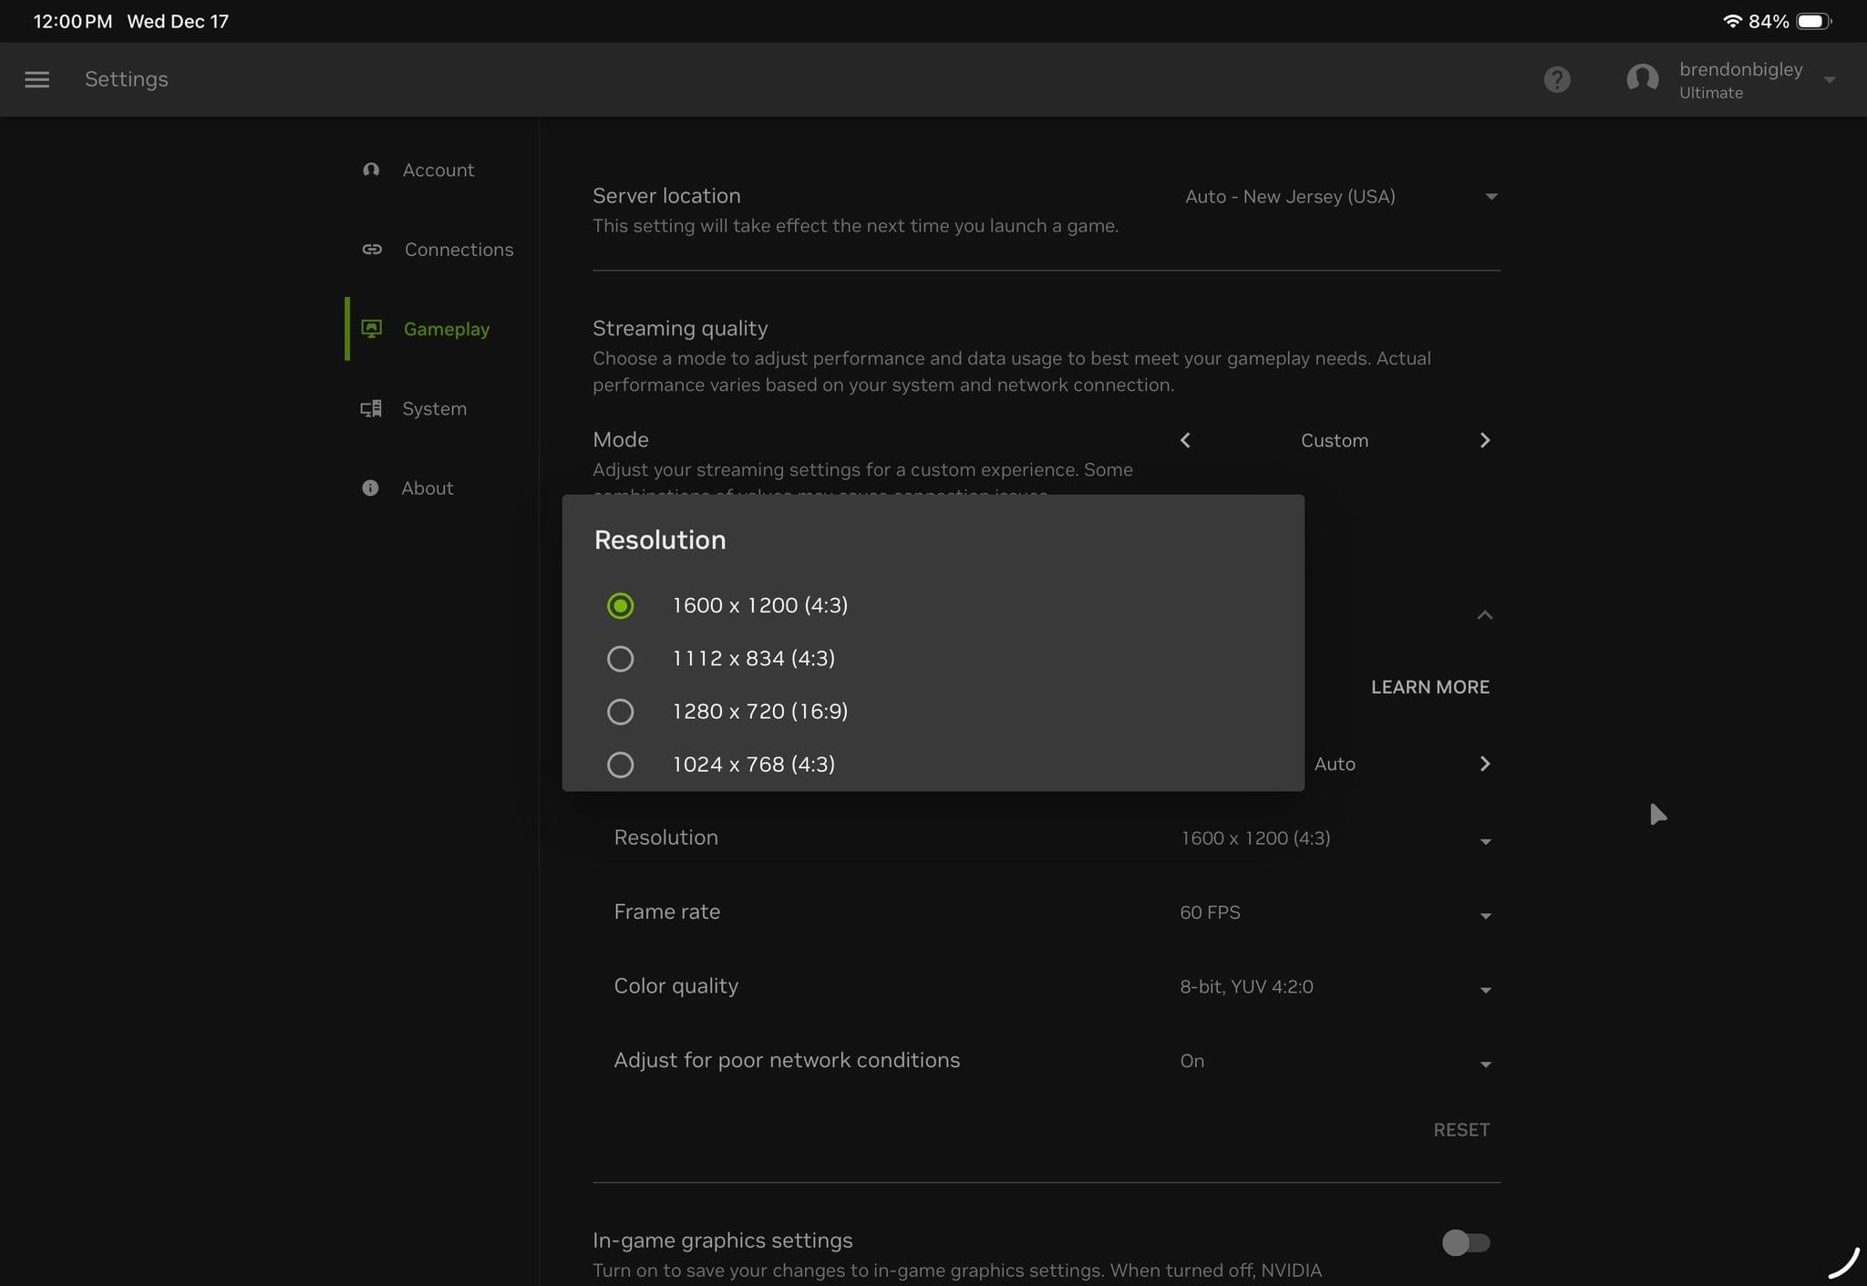Open the Frame rate dropdown

coord(1486,915)
